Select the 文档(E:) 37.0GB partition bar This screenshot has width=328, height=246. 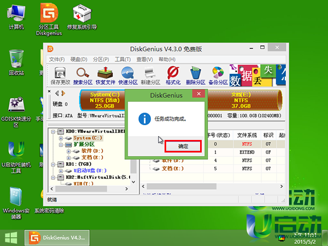[244, 101]
